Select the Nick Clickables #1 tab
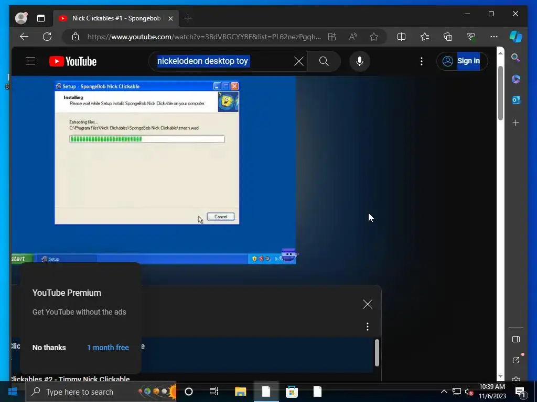Viewport: 537px width, 402px height. point(116,18)
